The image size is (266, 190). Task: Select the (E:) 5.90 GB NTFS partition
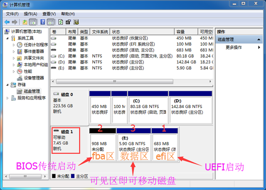click(134, 144)
